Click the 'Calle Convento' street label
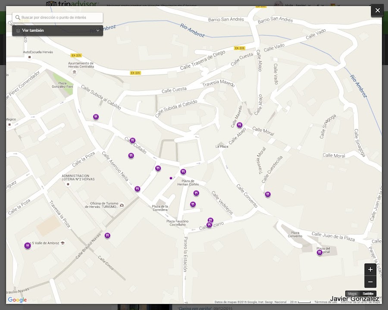The height and width of the screenshot is (310, 388). 247,196
